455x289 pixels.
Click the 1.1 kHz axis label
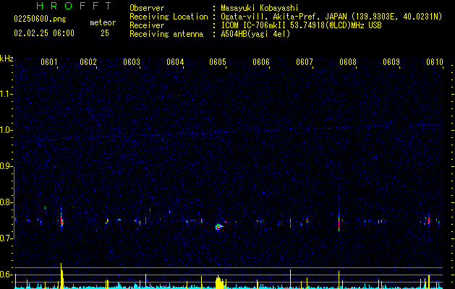6,94
